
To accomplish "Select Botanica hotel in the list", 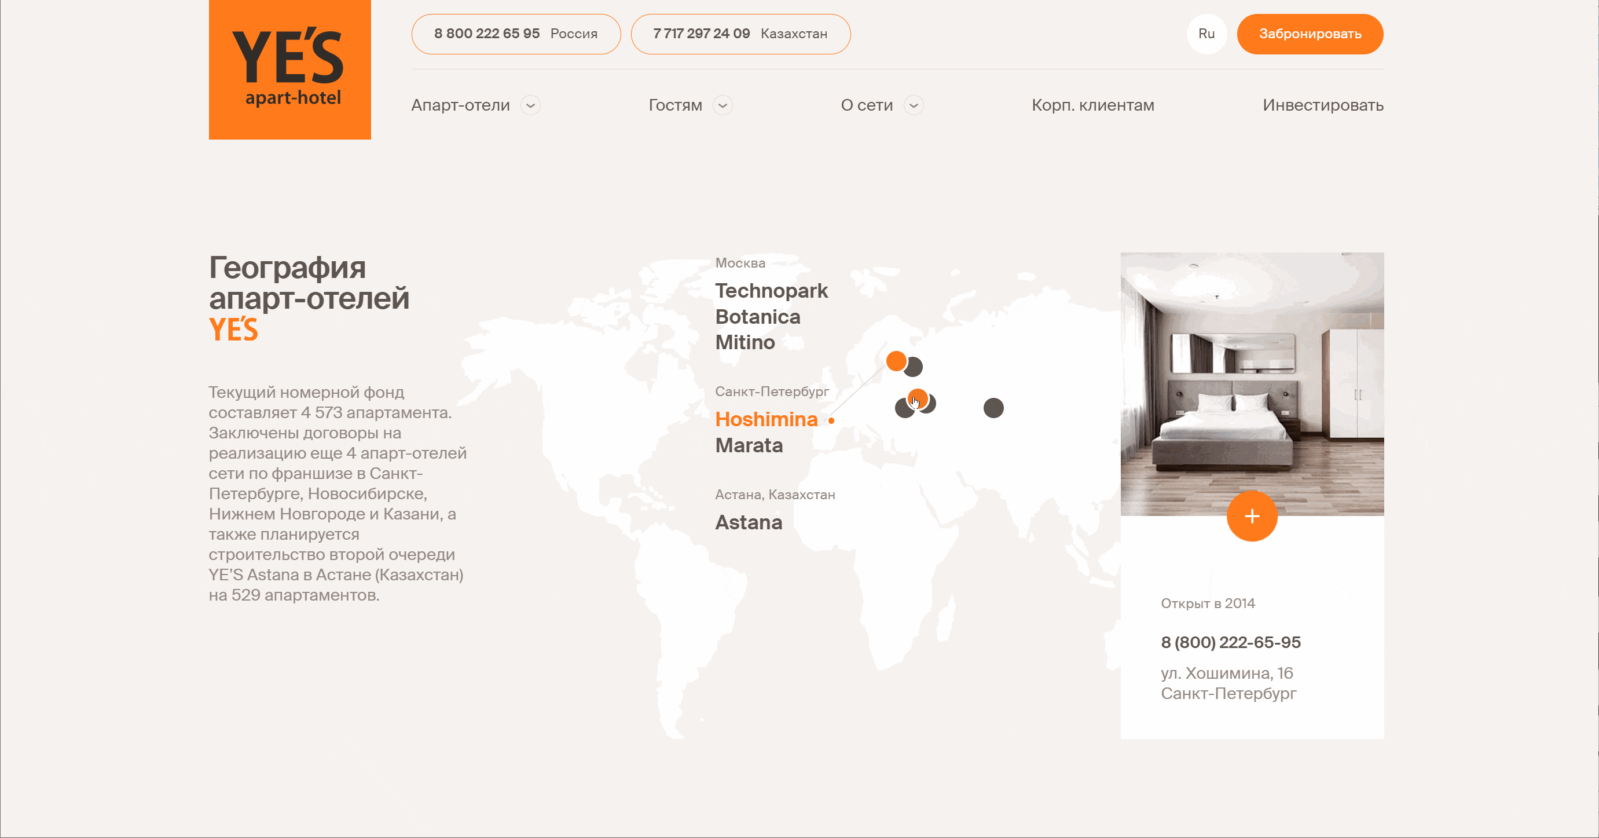I will coord(758,317).
